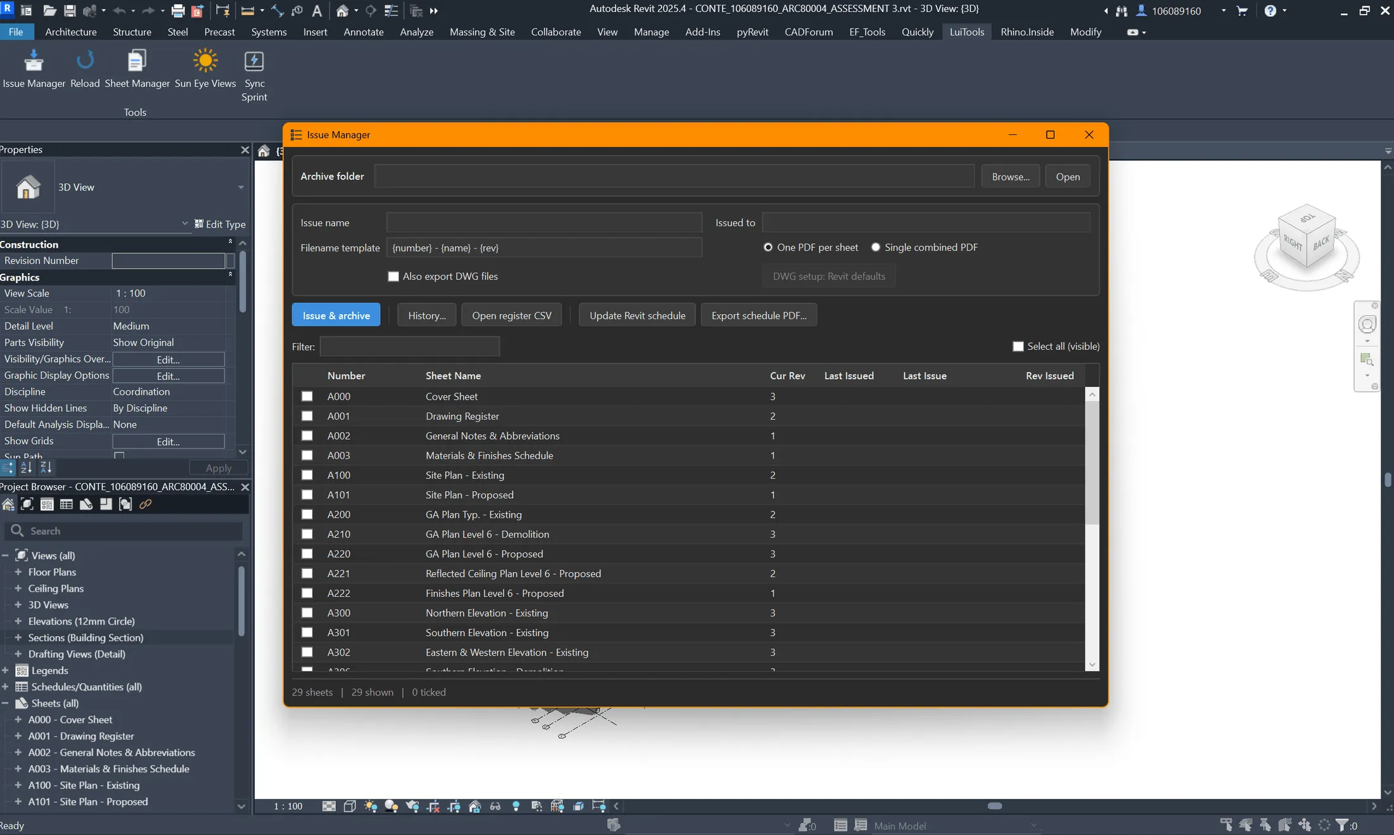The width and height of the screenshot is (1394, 835).
Task: Select One PDF per sheet radio option
Action: 768,247
